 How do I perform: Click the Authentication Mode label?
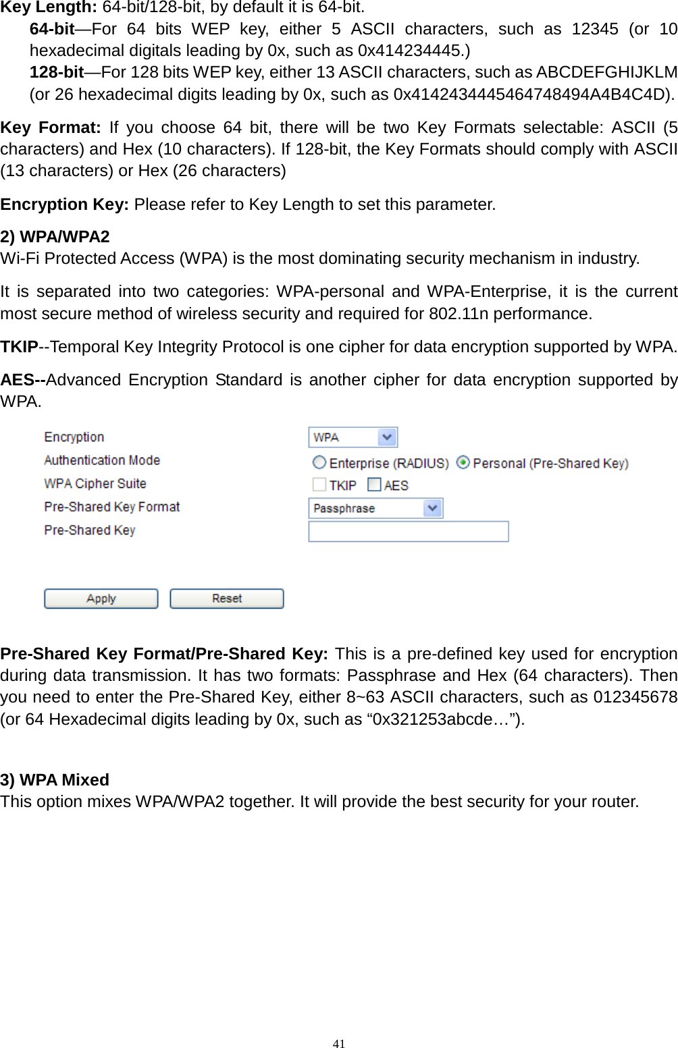point(102,460)
